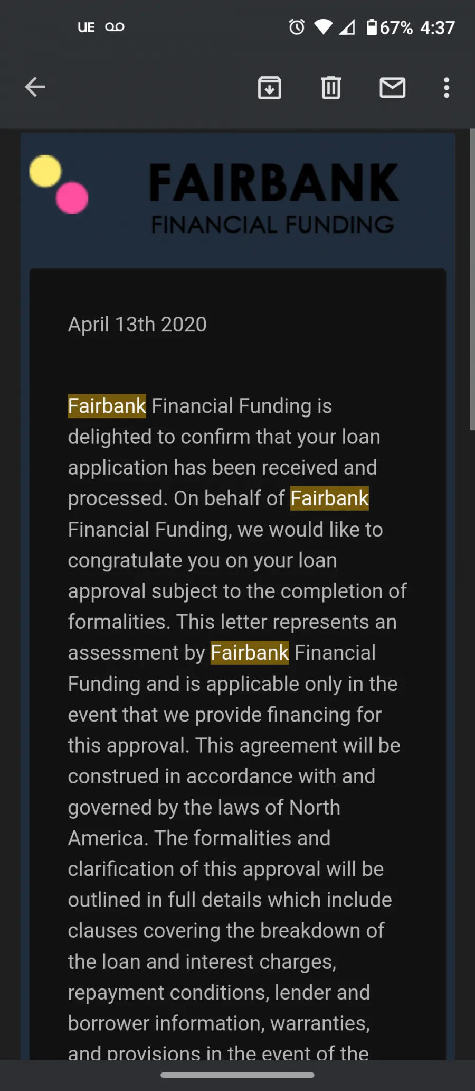This screenshot has height=1091, width=475.
Task: Mark email as unread envelope icon
Action: [393, 88]
